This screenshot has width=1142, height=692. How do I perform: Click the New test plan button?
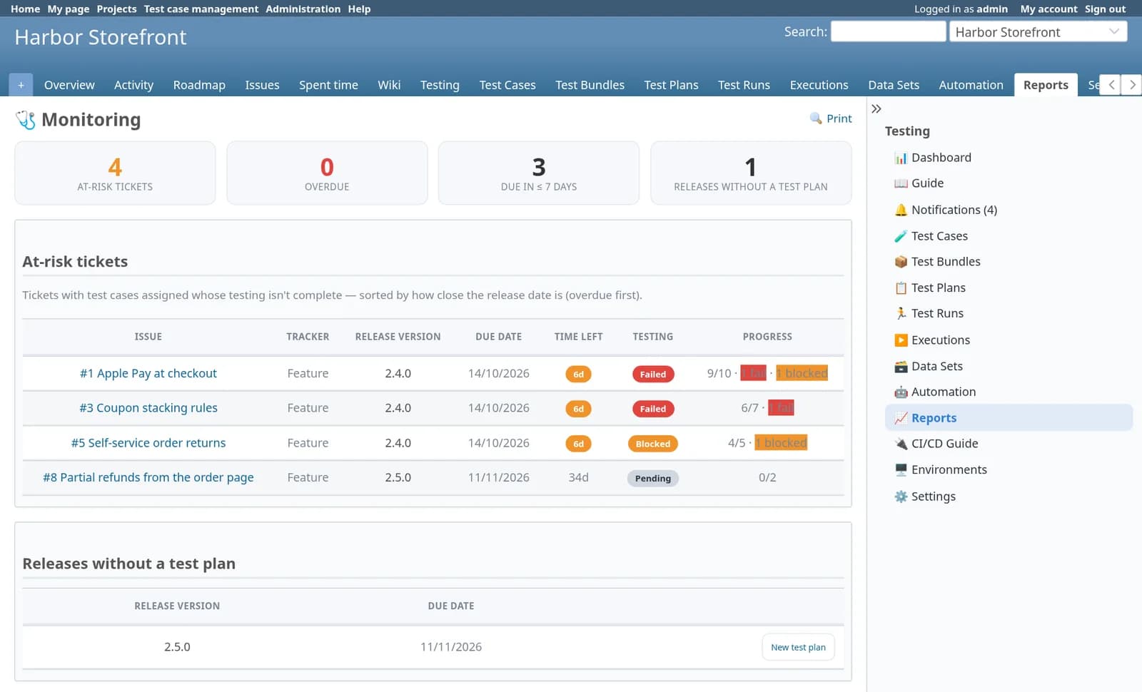point(798,647)
